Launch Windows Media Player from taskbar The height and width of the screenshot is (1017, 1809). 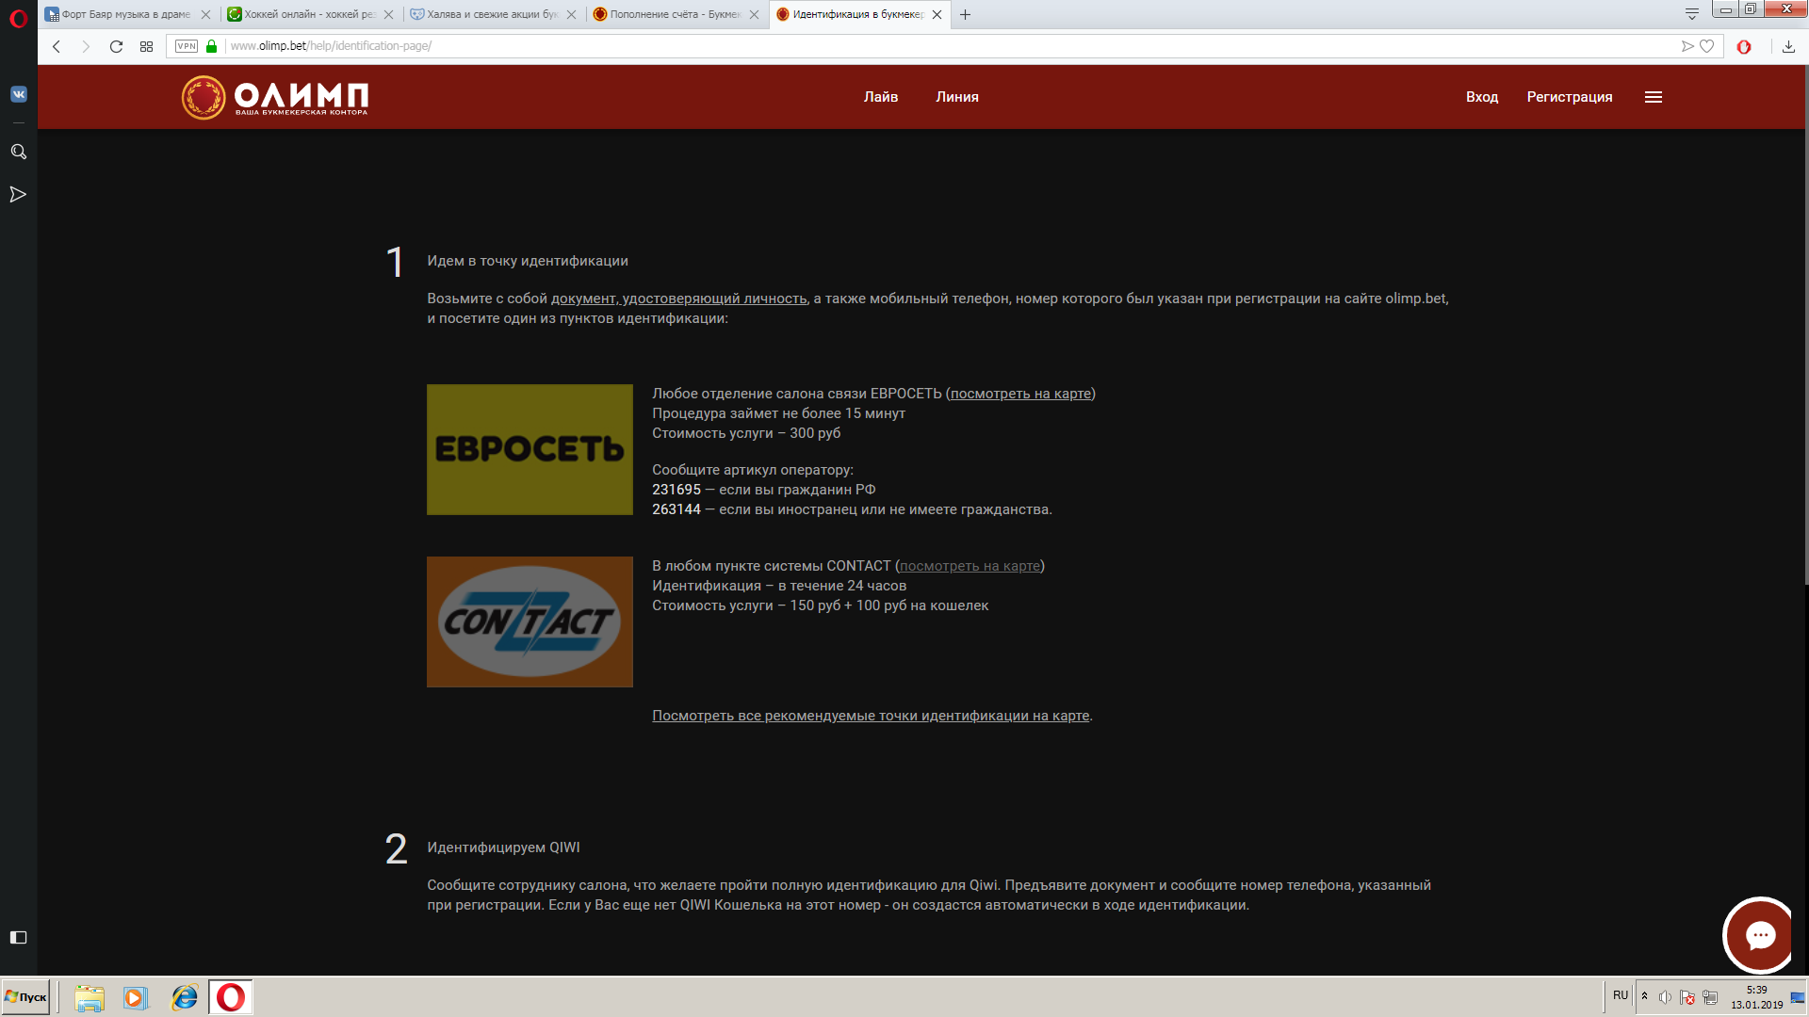pos(136,997)
